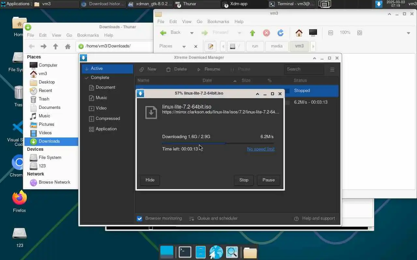This screenshot has height=260, width=417.
Task: Click the media path segment button
Action: click(x=277, y=46)
